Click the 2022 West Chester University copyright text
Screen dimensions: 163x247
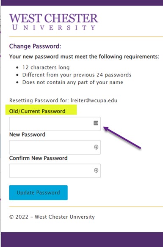[52, 217]
